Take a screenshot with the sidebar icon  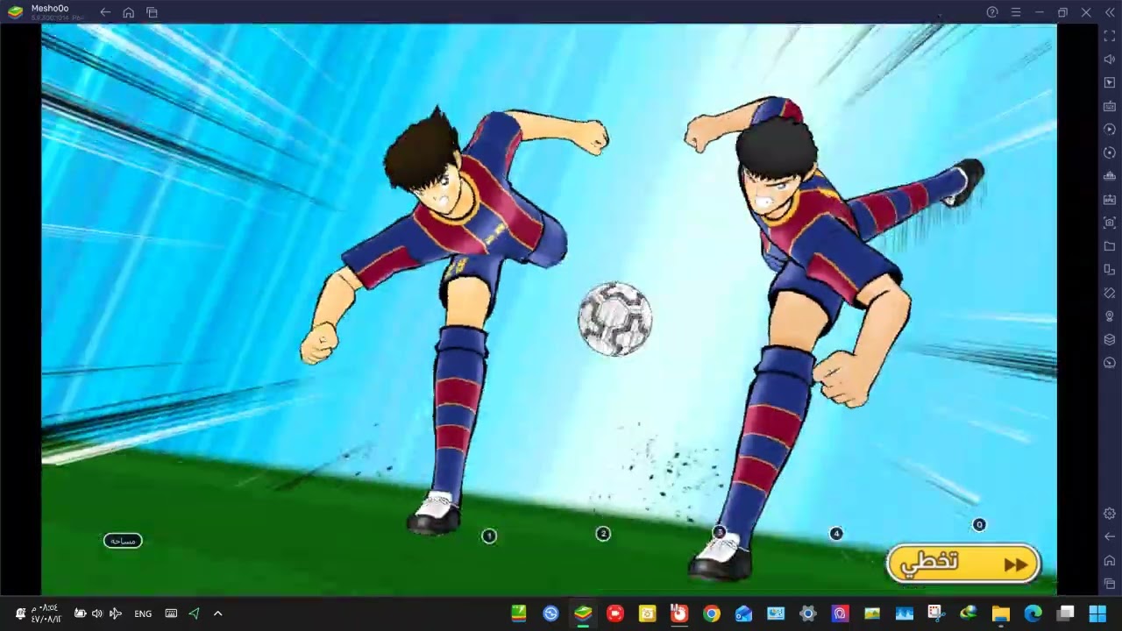tap(1110, 223)
